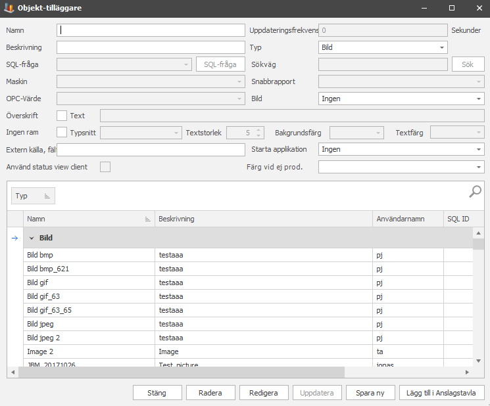Sort by Användarnamn column header
Screen dimensions: 490x406
pyautogui.click(x=408, y=219)
